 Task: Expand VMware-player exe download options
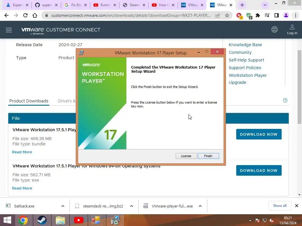pyautogui.click(x=200, y=206)
